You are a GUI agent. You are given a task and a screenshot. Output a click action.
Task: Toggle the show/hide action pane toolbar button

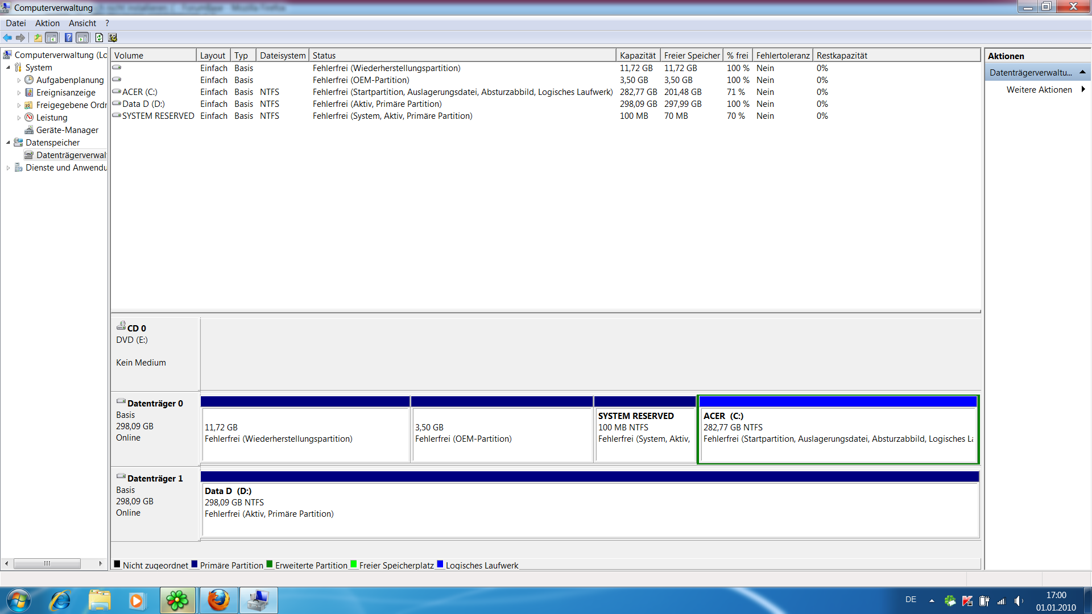pos(82,38)
